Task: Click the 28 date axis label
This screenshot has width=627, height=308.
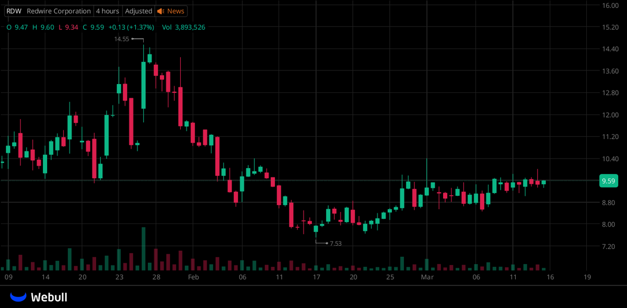Action: tap(156, 277)
